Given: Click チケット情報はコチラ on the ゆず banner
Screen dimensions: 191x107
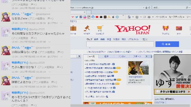Looking at the screenshot, I should (172, 92).
